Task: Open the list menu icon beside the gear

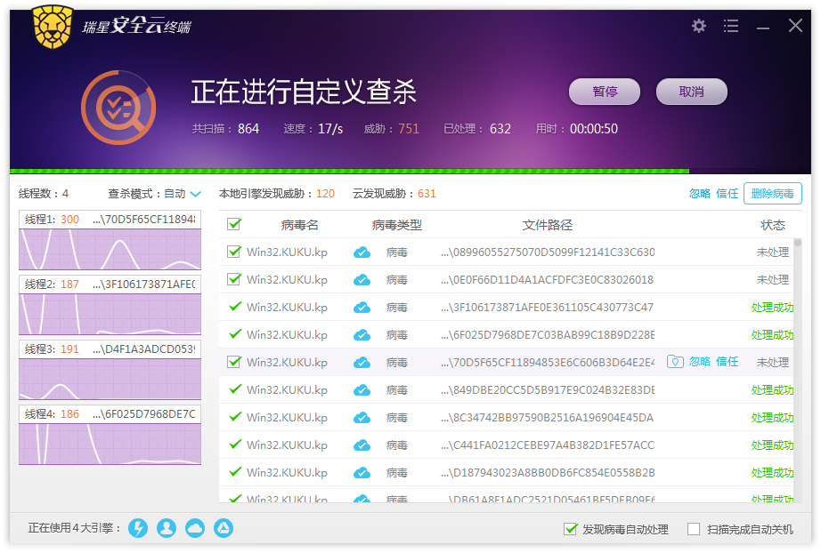Action: [x=731, y=26]
